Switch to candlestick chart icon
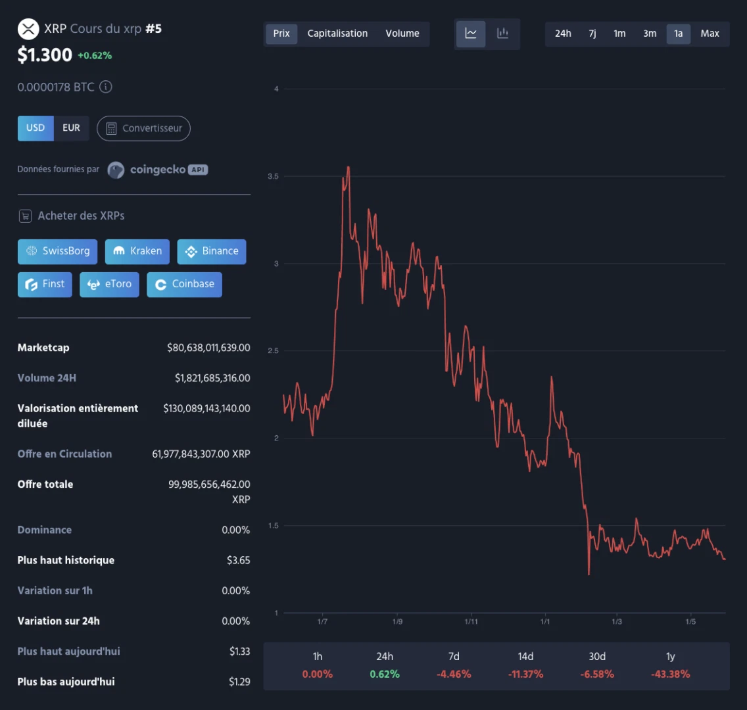Image resolution: width=747 pixels, height=710 pixels. click(502, 34)
